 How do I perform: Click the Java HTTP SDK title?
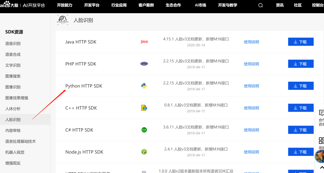click(81, 42)
